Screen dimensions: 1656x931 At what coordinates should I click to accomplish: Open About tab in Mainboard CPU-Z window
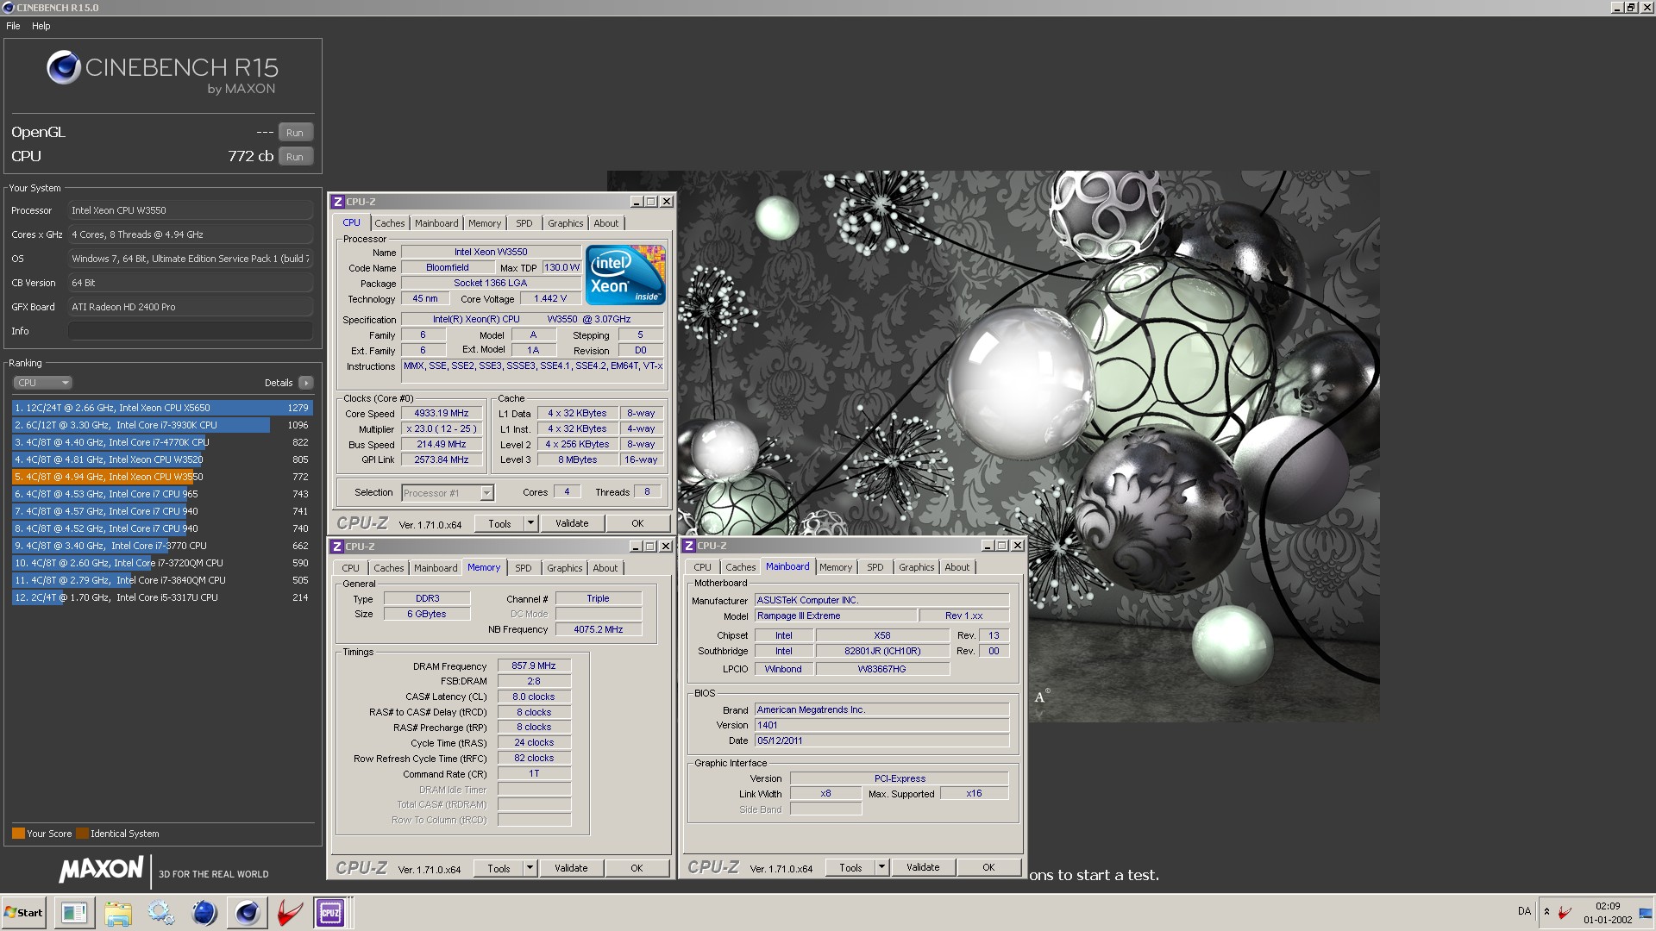[957, 567]
